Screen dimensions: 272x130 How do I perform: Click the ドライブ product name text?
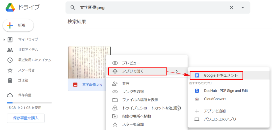click(x=29, y=7)
